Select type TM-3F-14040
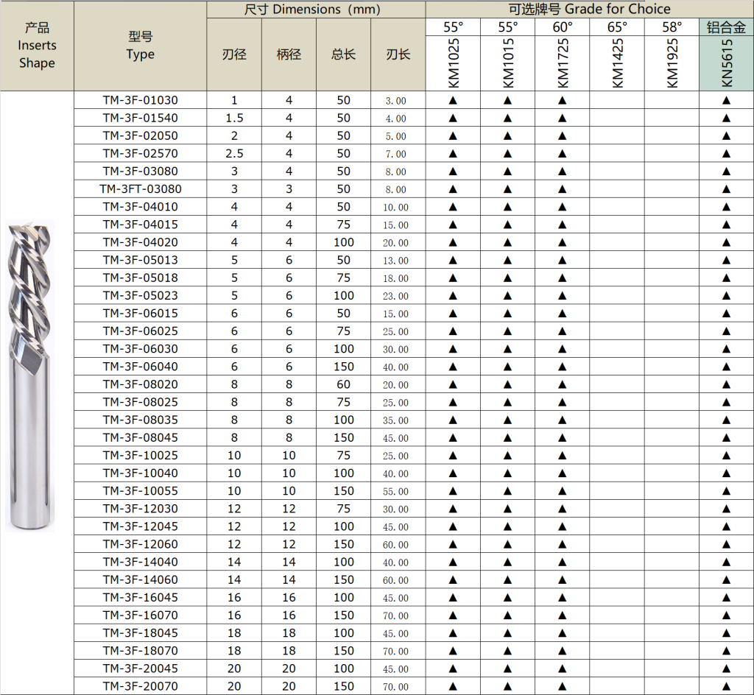The image size is (754, 695). pyautogui.click(x=141, y=562)
